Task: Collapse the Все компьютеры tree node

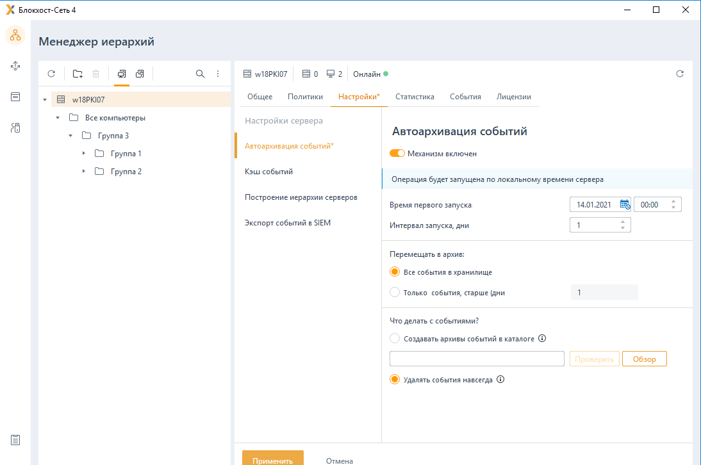Action: 58,117
